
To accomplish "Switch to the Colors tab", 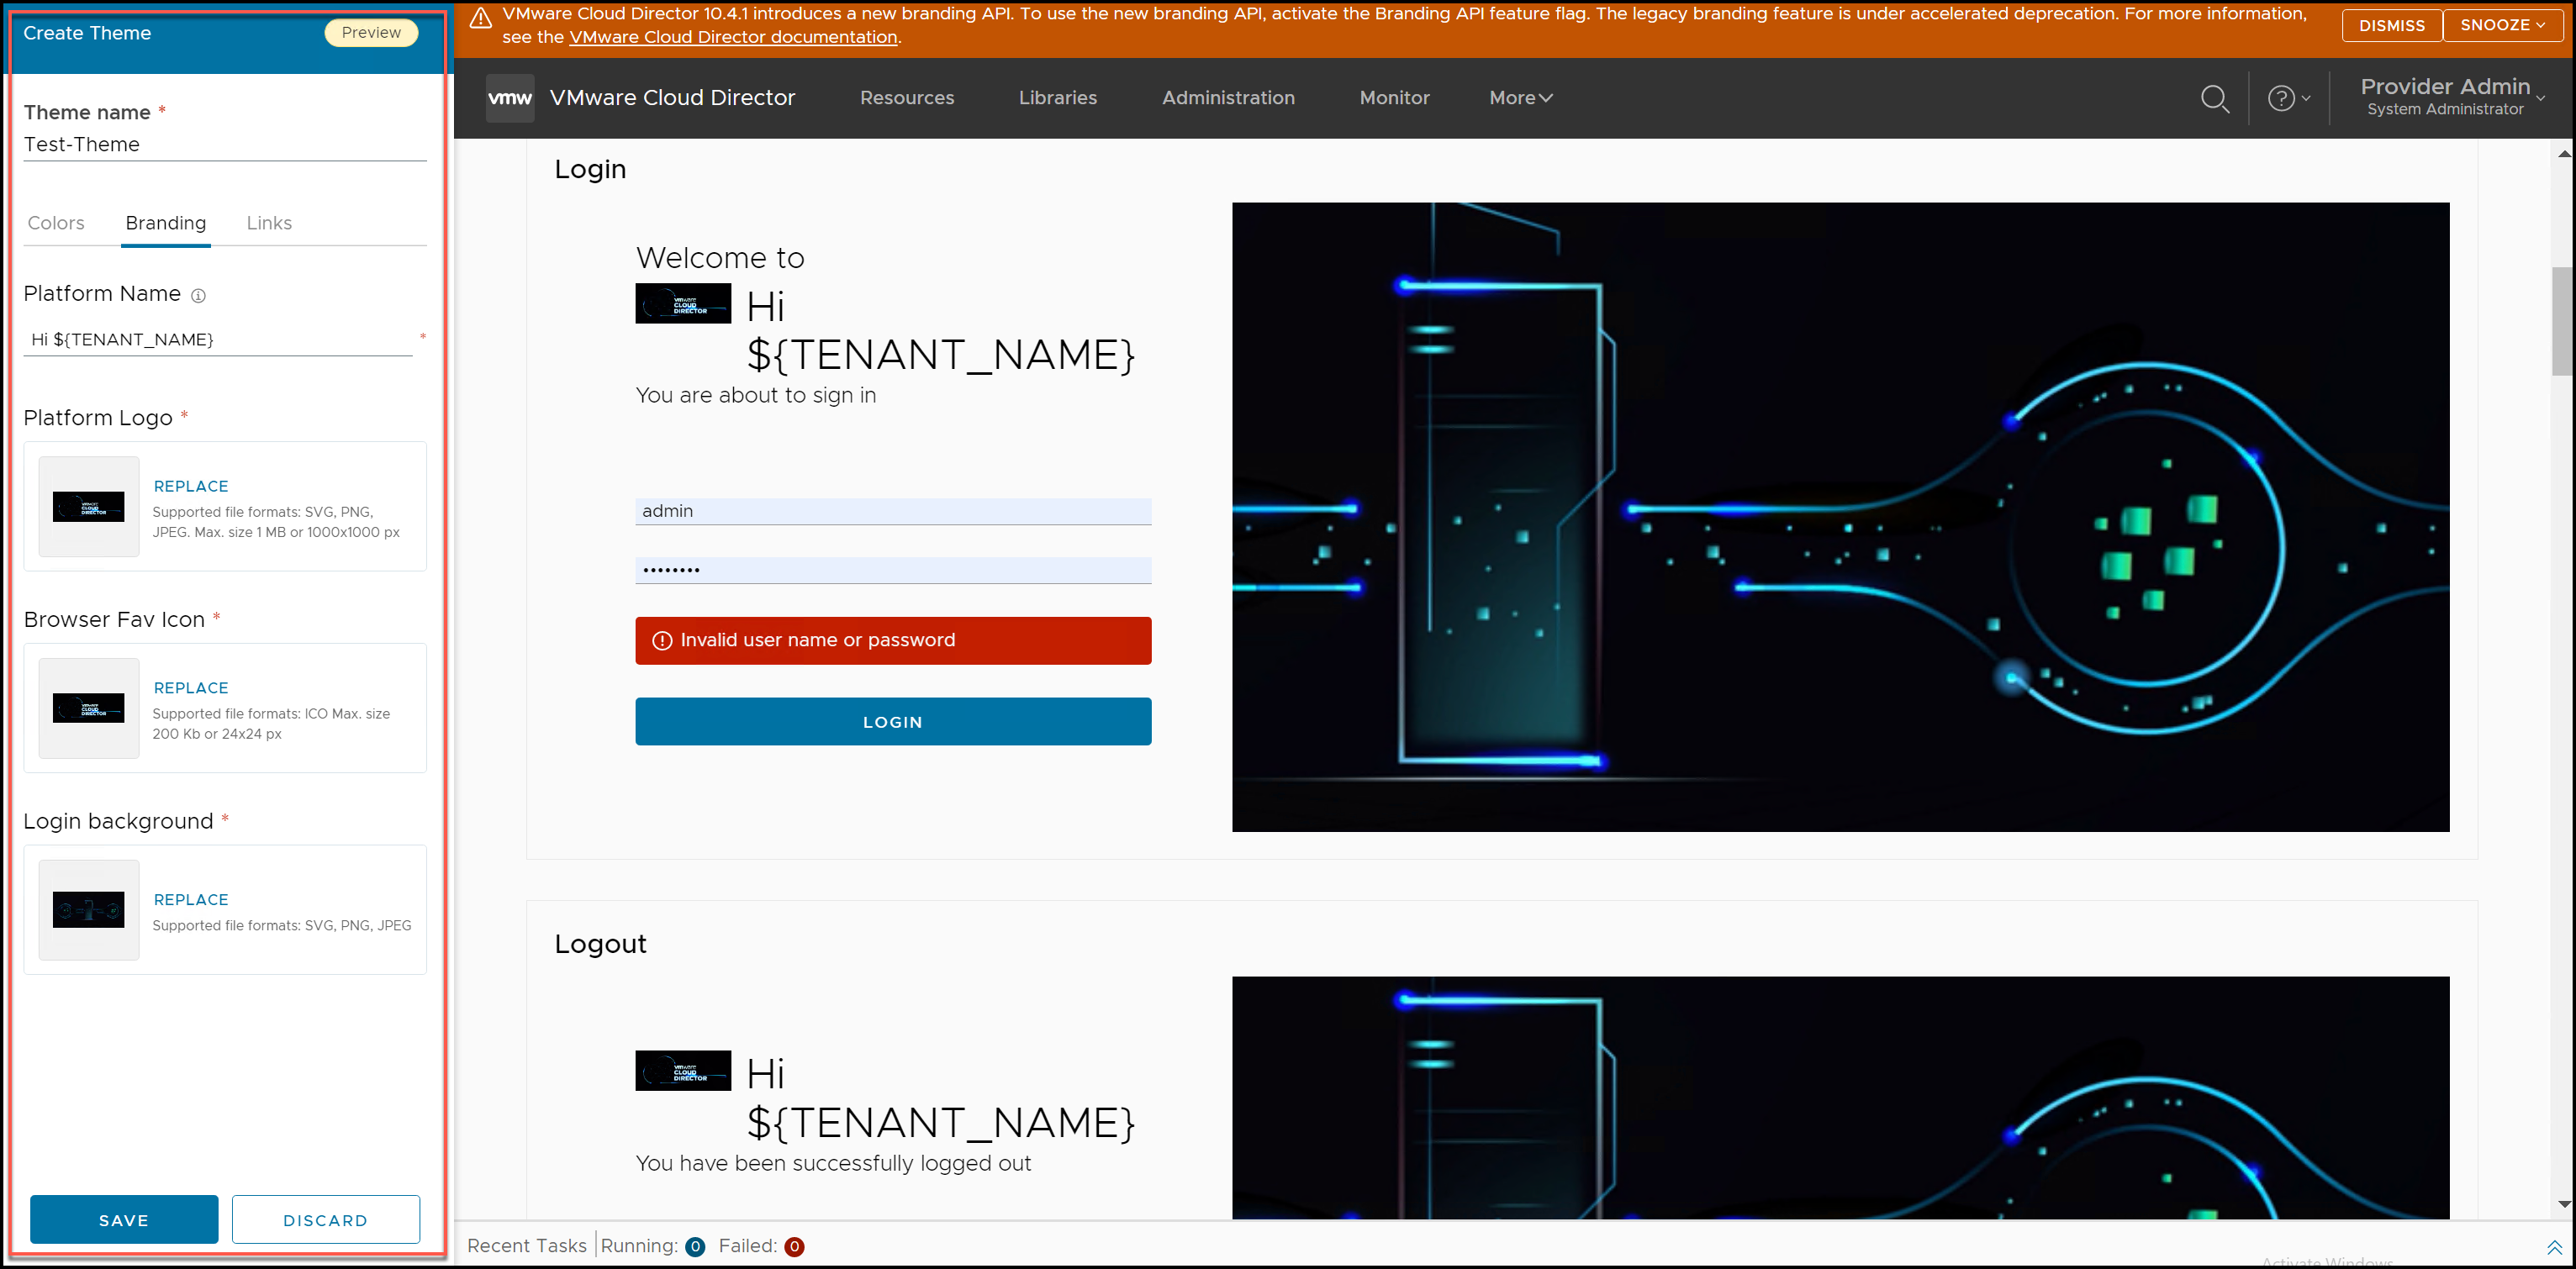I will pos(56,223).
